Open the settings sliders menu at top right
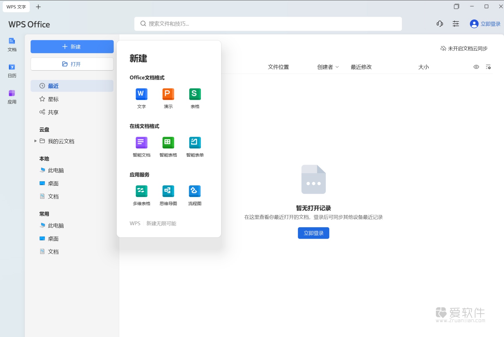The image size is (504, 337). pos(456,24)
